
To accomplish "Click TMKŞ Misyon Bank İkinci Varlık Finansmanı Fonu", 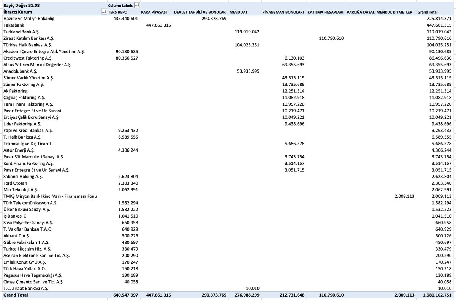I will [50, 196].
